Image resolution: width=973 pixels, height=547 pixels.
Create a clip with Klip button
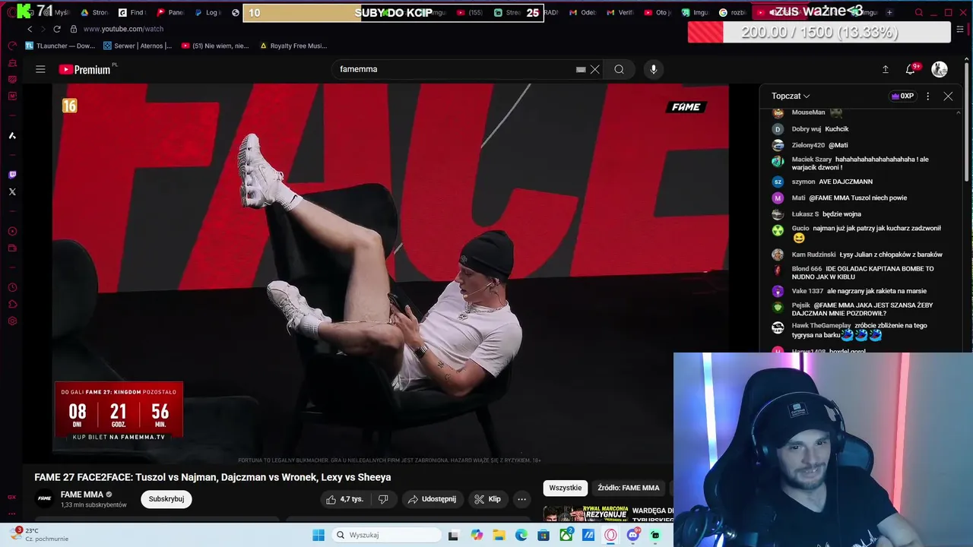click(x=487, y=499)
